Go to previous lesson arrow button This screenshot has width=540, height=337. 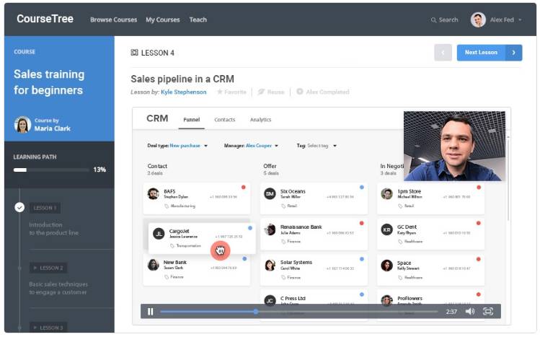point(443,53)
